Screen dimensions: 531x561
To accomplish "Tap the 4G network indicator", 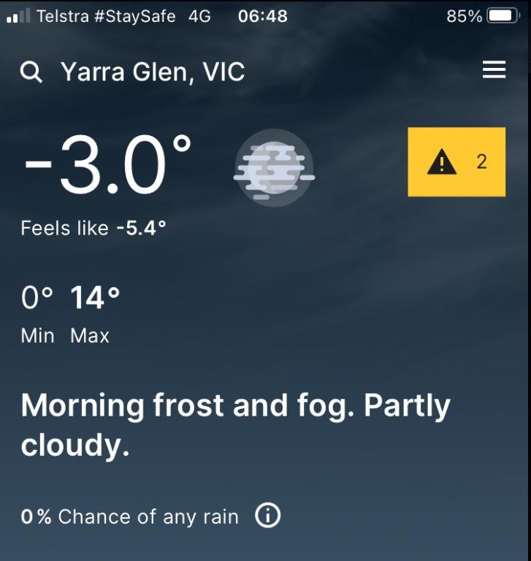I will tap(199, 16).
